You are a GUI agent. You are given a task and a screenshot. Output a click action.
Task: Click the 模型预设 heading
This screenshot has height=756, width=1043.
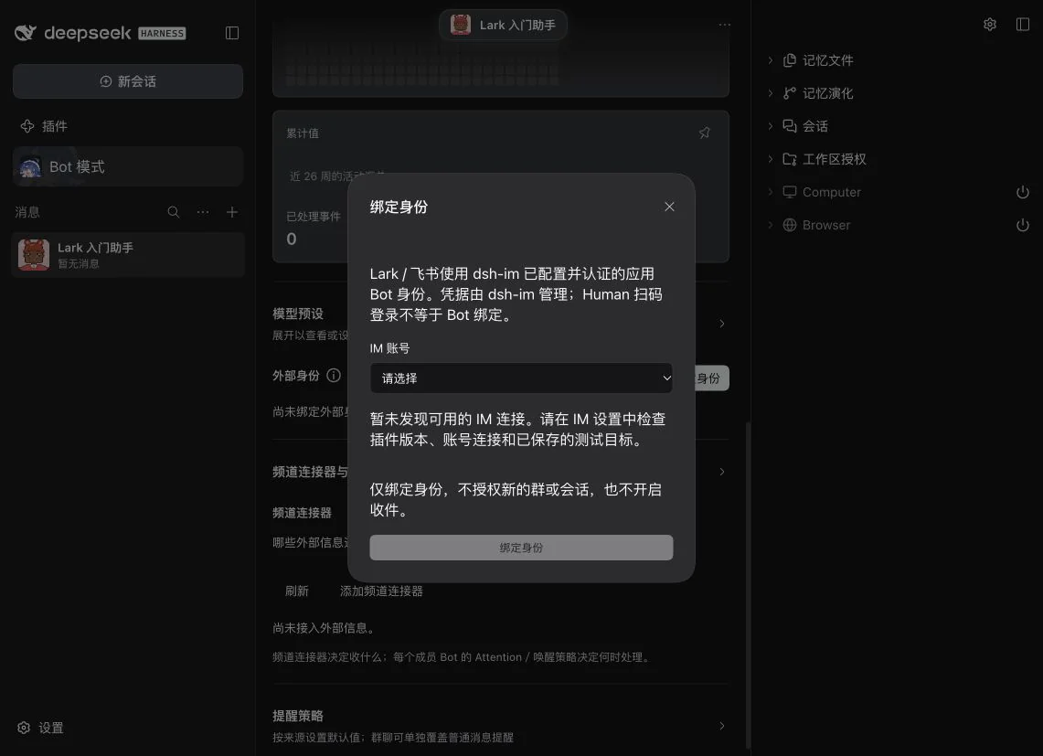(298, 314)
